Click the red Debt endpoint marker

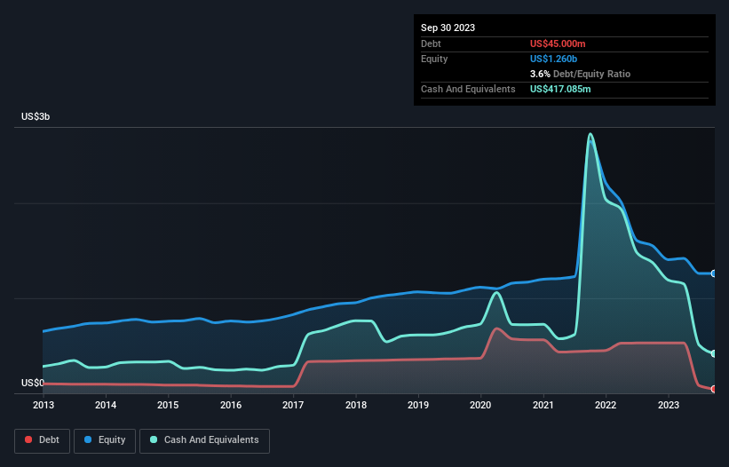tap(714, 389)
